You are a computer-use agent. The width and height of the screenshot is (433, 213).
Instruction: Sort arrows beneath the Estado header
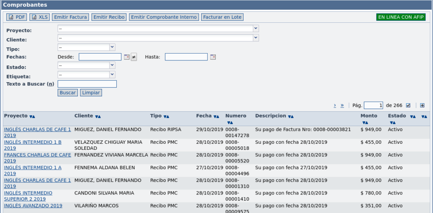[x=393, y=123]
